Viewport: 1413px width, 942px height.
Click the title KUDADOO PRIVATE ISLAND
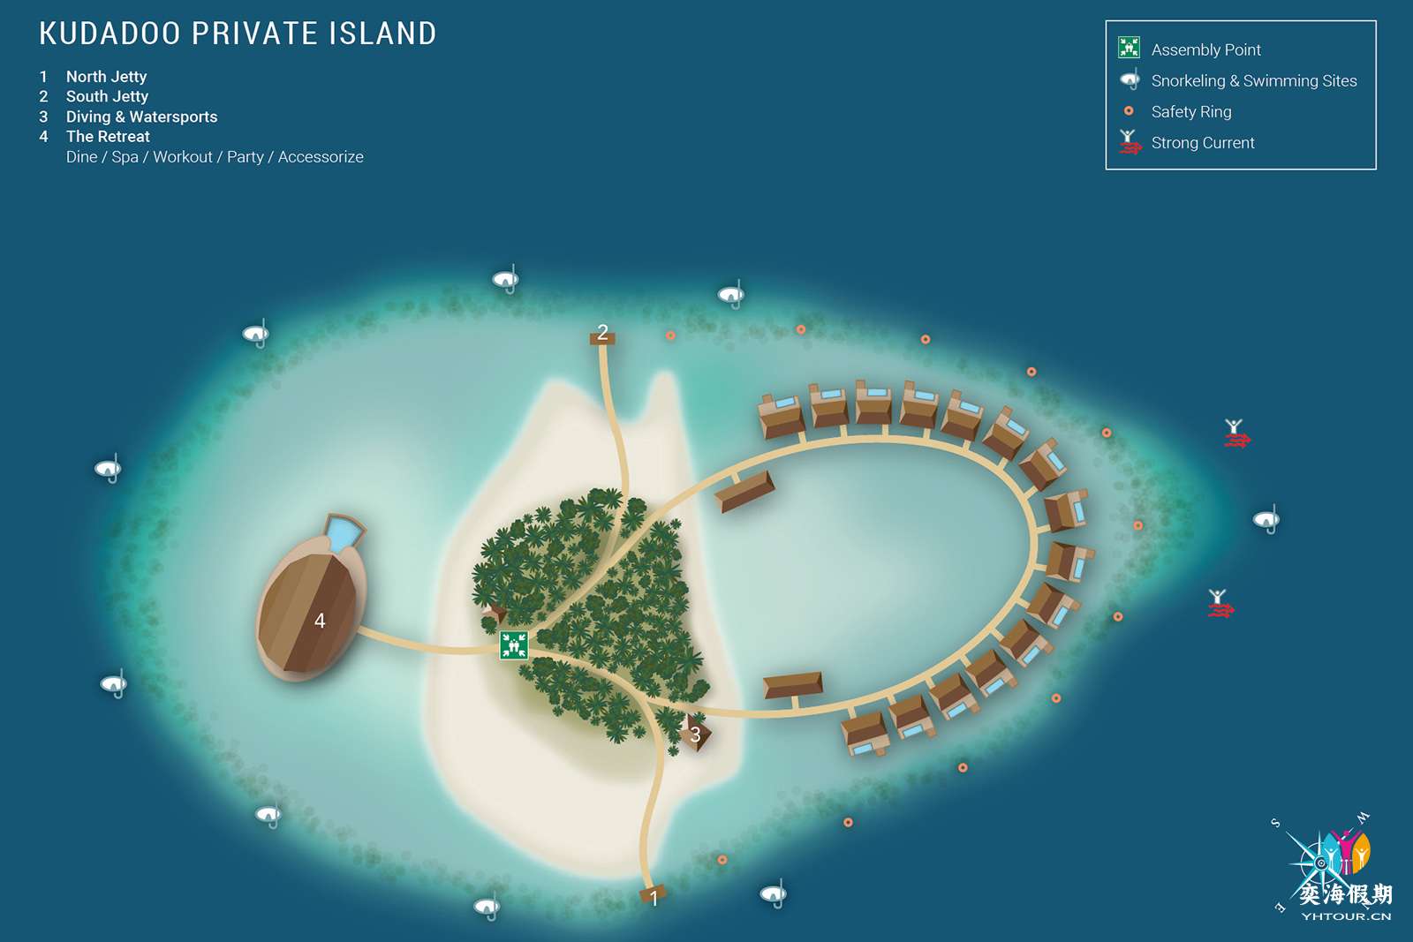(x=238, y=34)
